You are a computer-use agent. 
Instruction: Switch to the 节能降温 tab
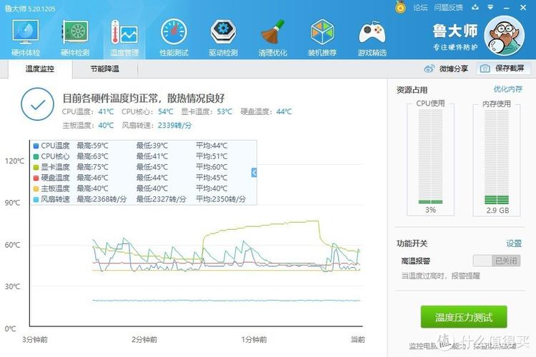(x=104, y=69)
